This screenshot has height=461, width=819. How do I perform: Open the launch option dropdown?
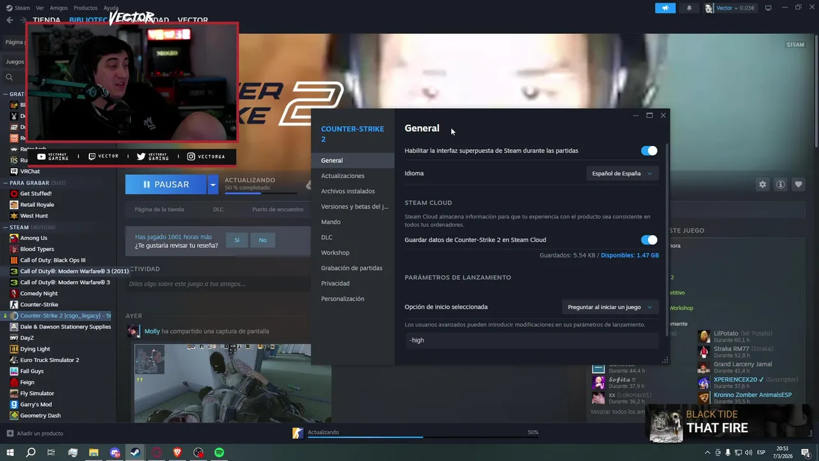click(610, 307)
